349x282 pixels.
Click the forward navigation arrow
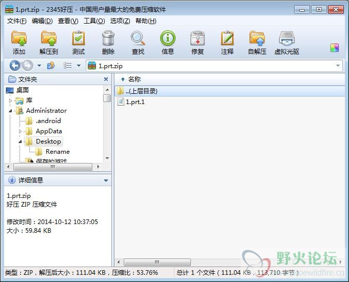tap(28, 66)
